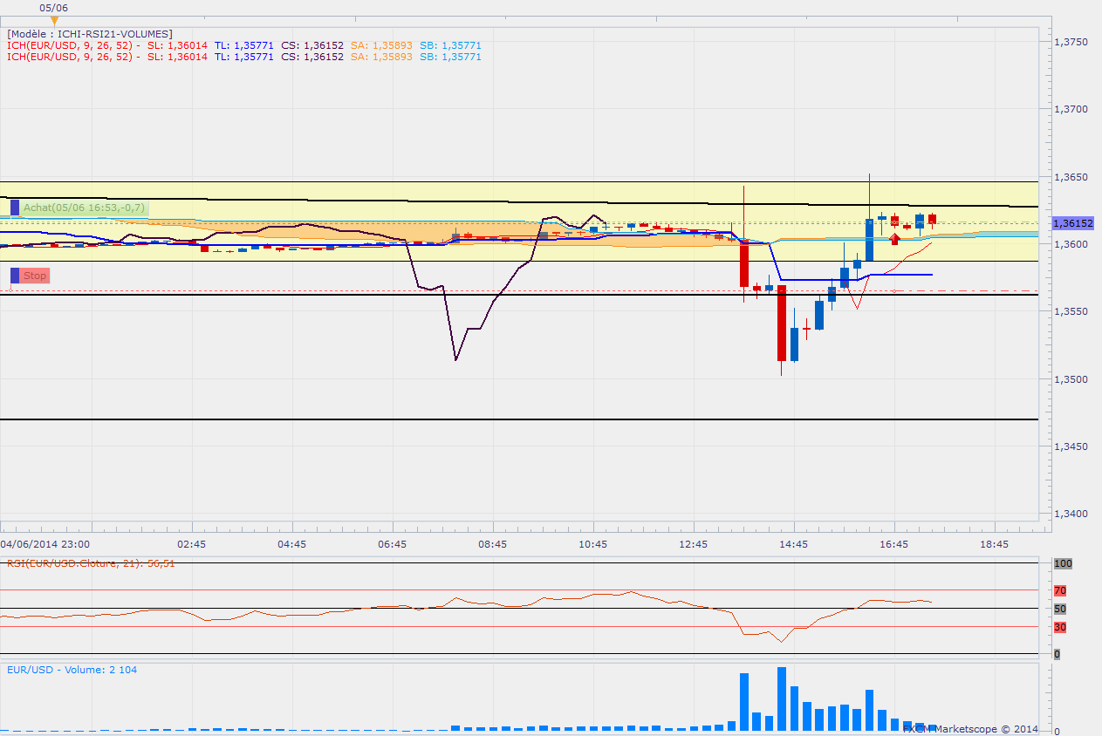Click the 1,3700 price axis label
Image resolution: width=1102 pixels, height=736 pixels.
[1070, 109]
